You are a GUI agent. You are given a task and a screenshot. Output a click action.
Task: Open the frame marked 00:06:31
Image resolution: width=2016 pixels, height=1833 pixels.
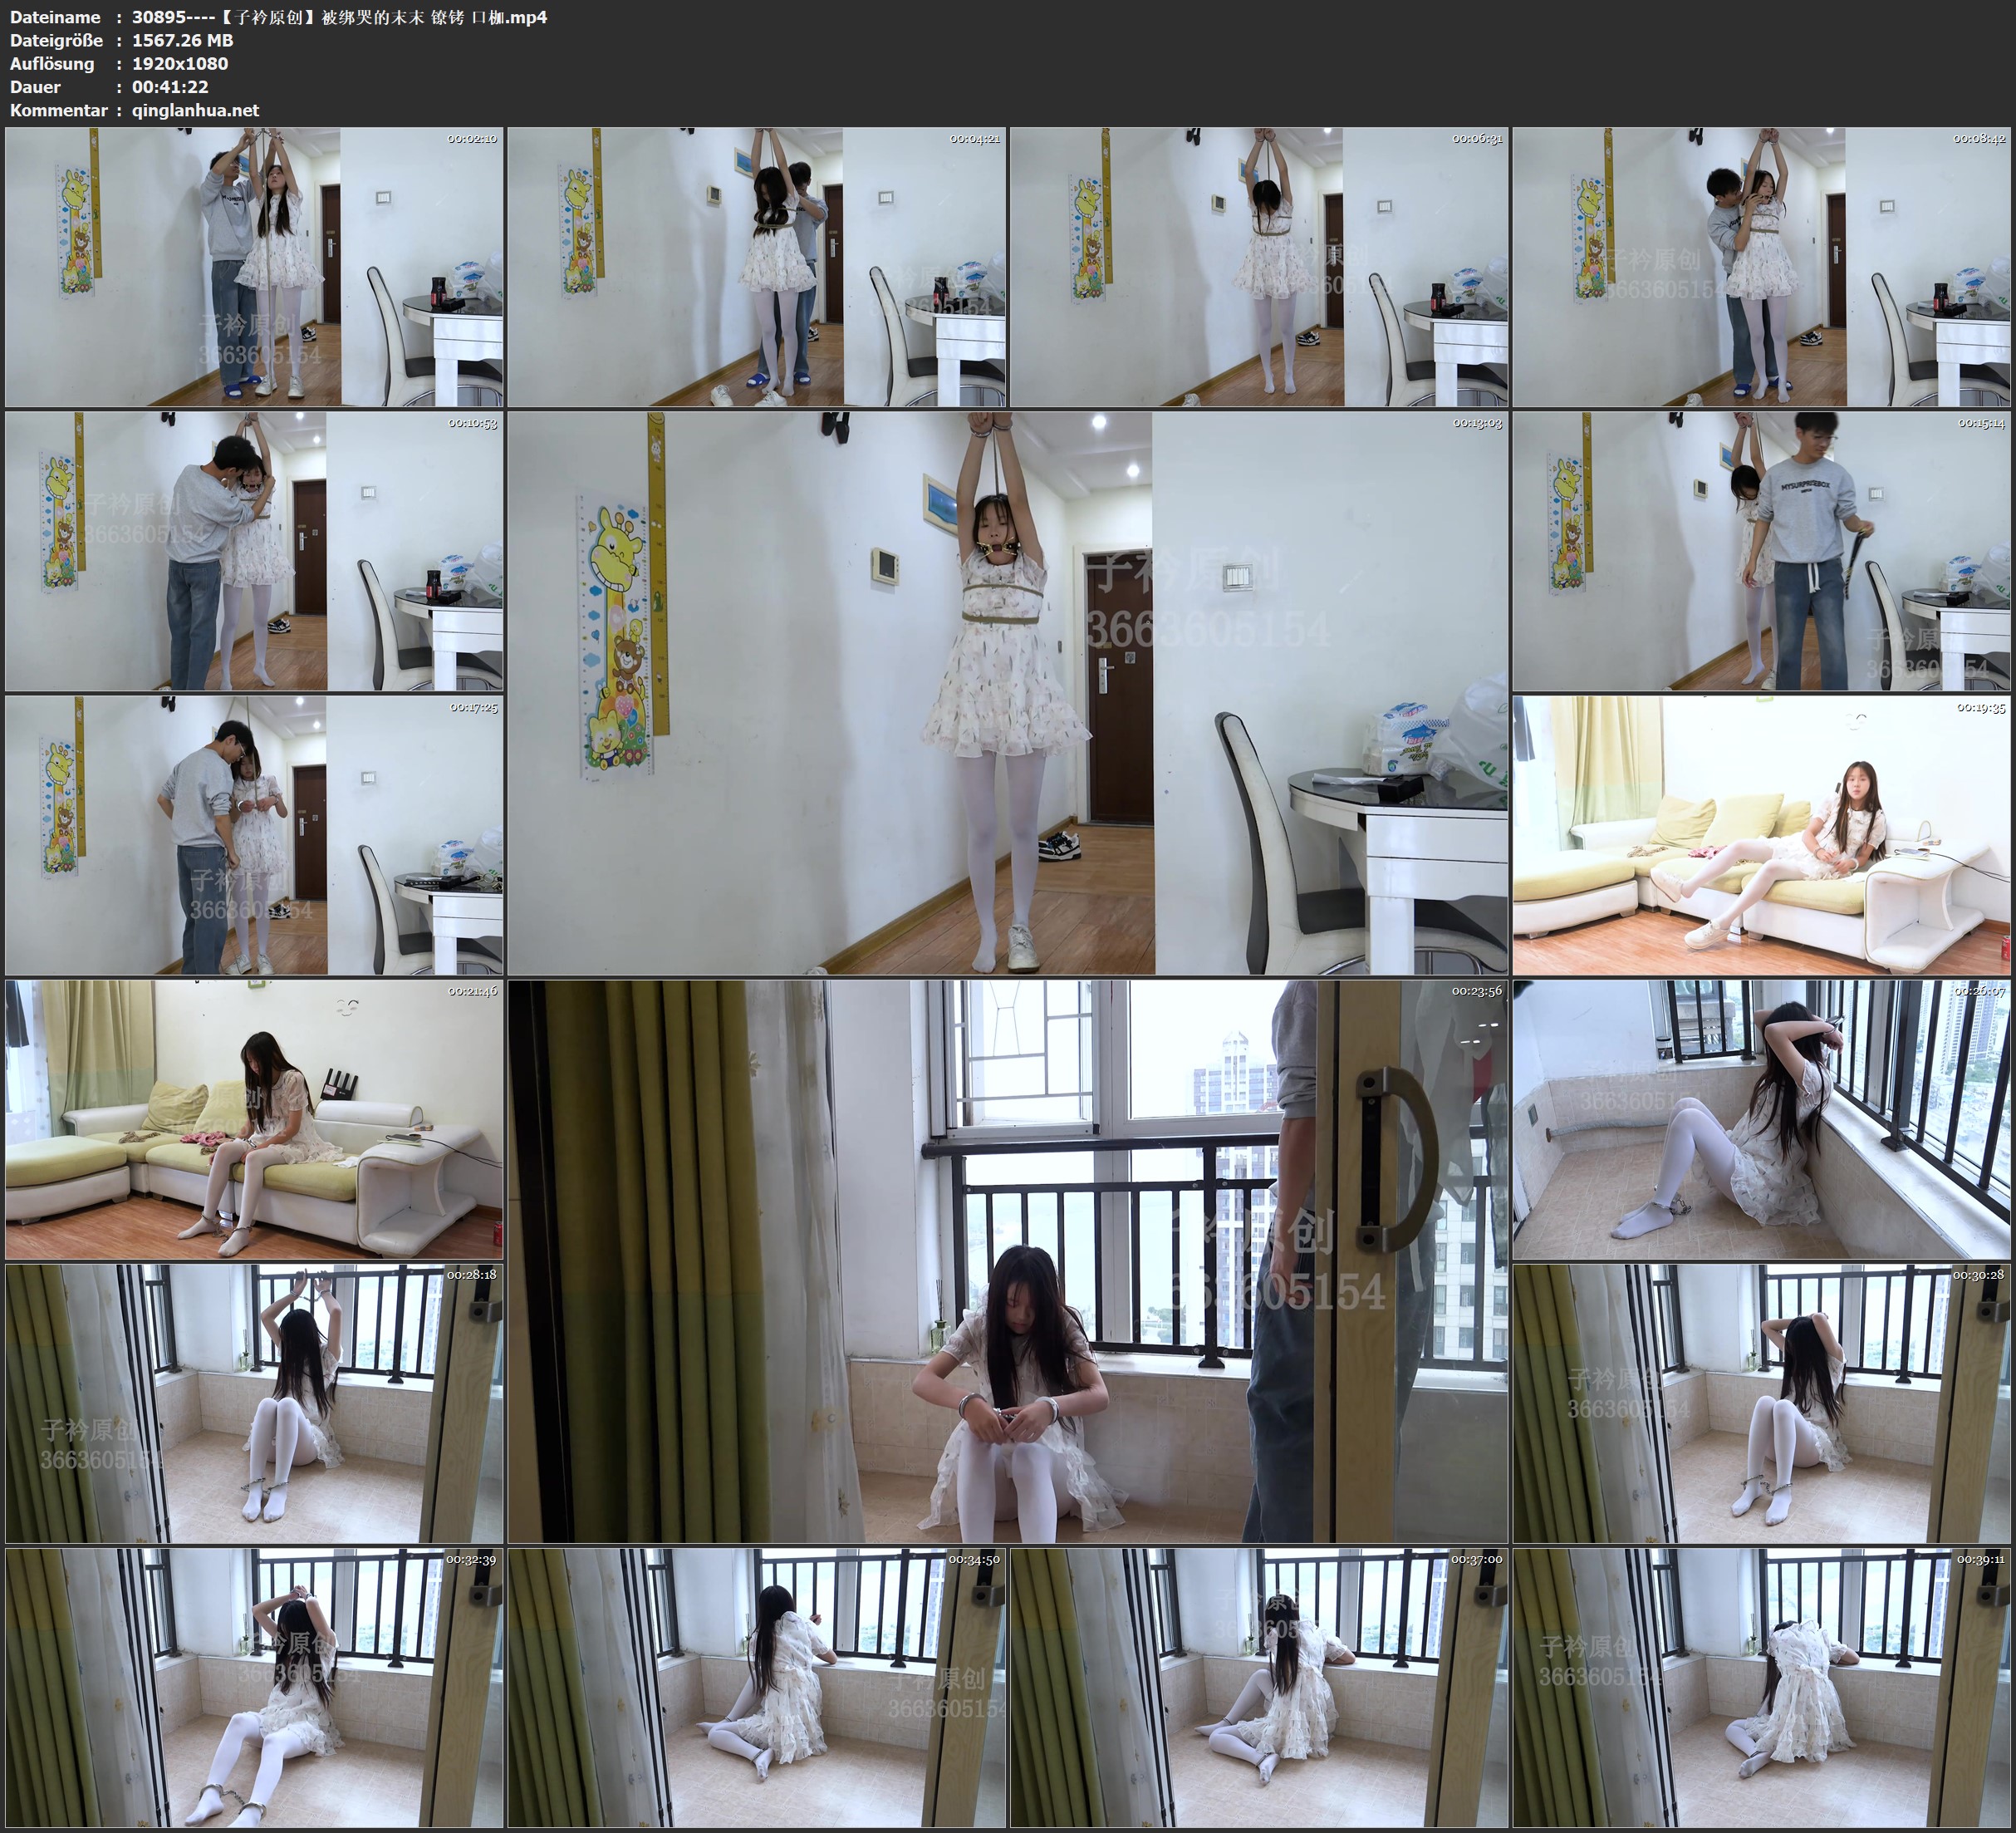coord(1259,266)
